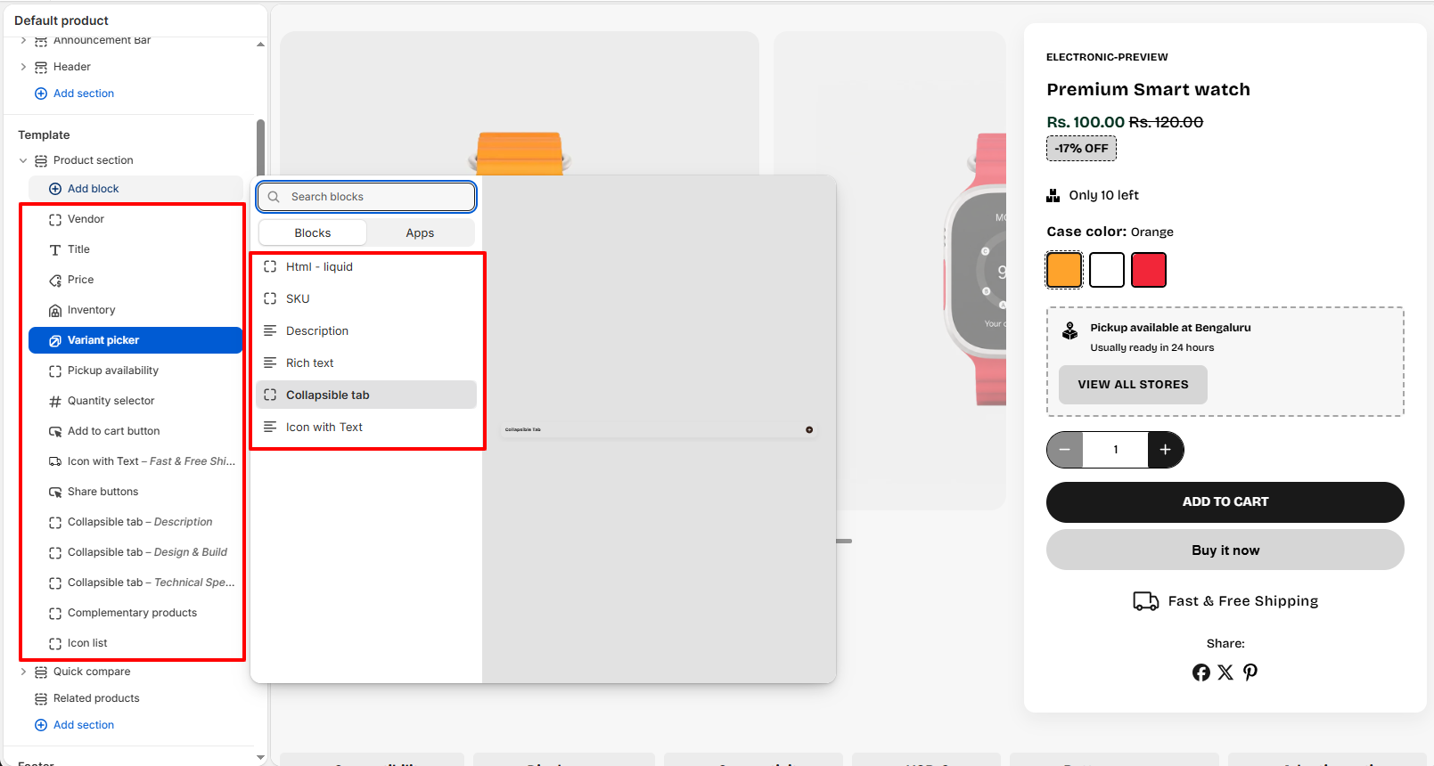Choose Icon with Text from block list
1434x766 pixels.
click(x=366, y=427)
